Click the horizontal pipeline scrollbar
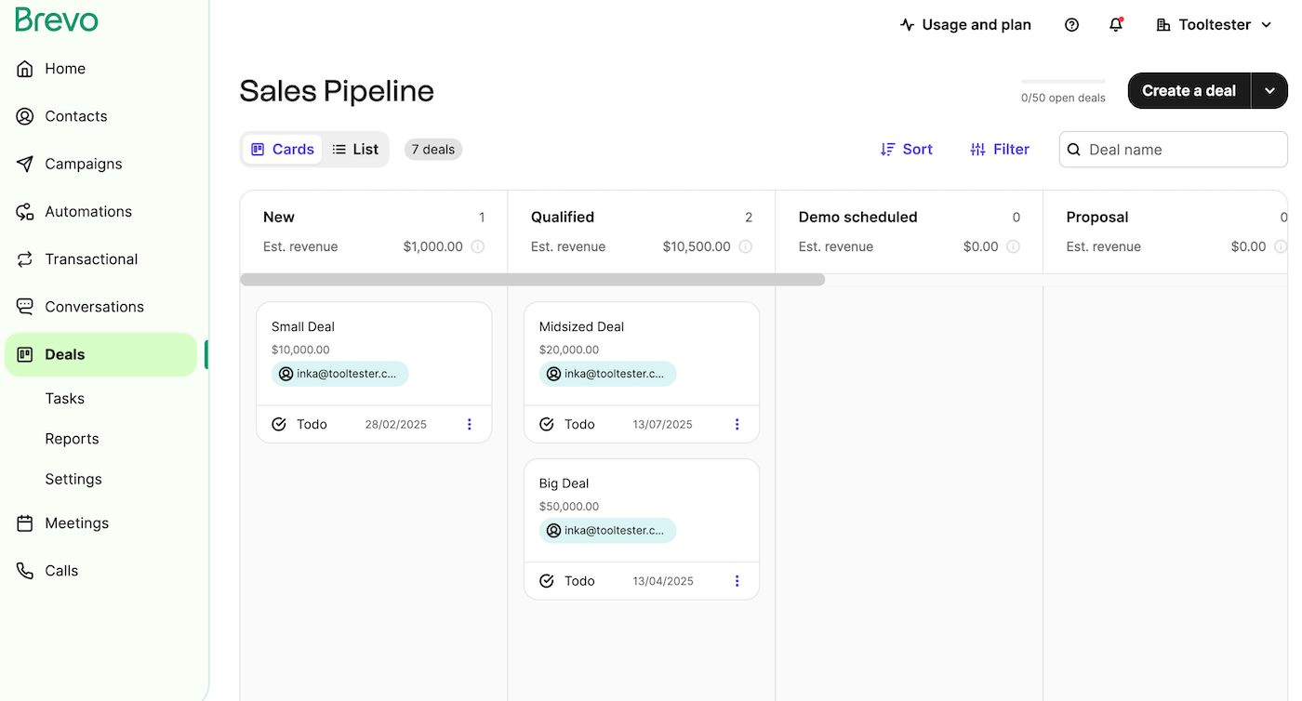The width and height of the screenshot is (1302, 701). point(532,279)
